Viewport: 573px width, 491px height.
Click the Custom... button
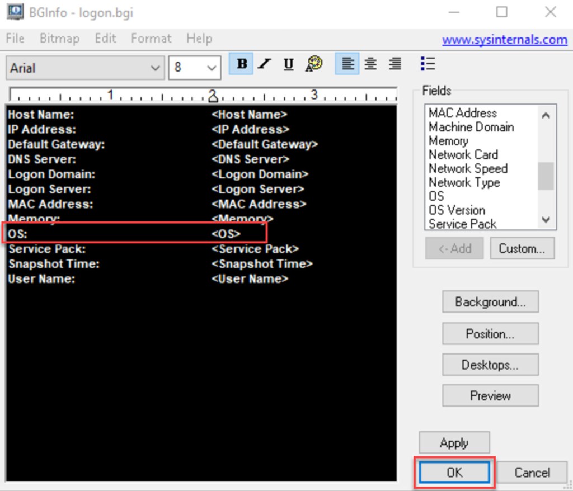522,249
